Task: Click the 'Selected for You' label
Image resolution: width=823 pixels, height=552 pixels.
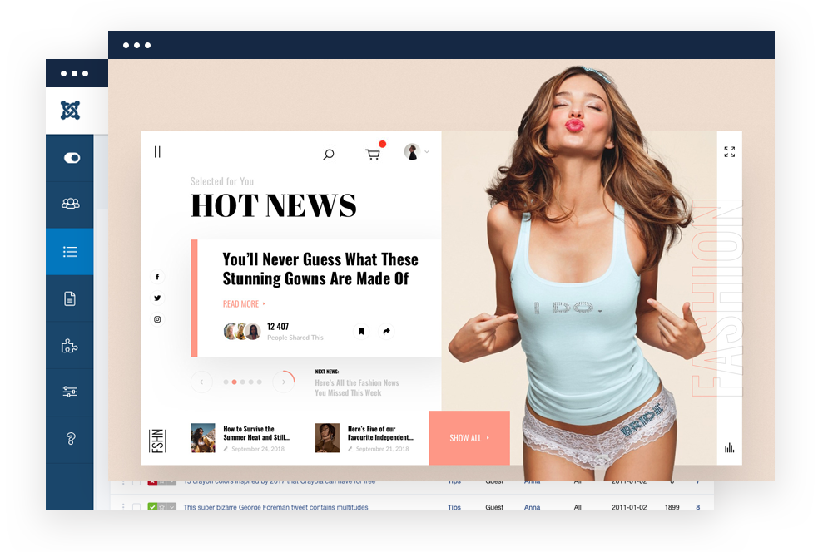Action: [222, 181]
